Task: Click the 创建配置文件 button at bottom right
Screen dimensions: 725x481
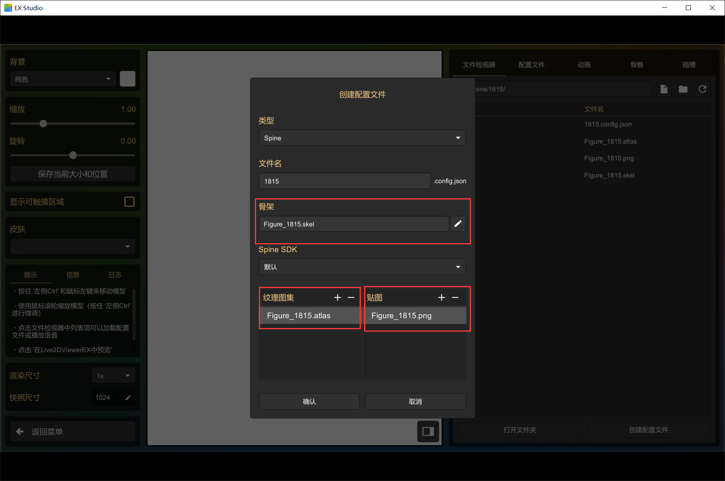Action: pos(648,430)
